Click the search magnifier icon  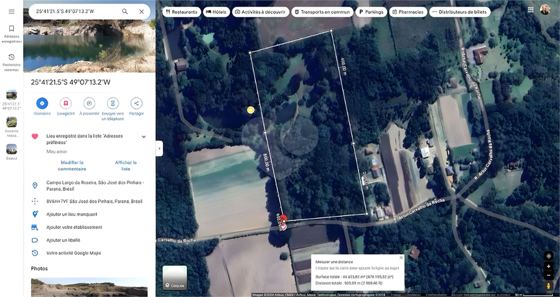tap(125, 11)
